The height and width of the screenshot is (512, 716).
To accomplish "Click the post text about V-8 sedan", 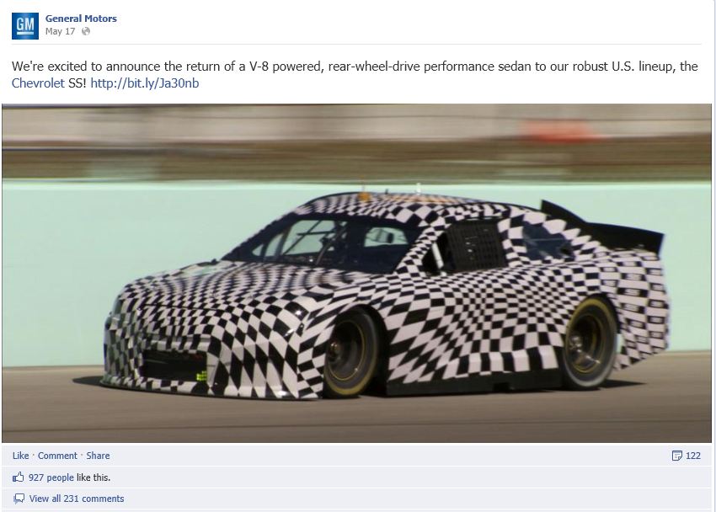I will pyautogui.click(x=355, y=75).
